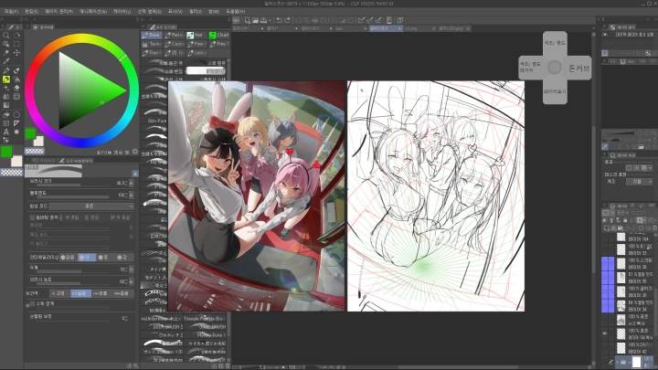Screen dimensions: 658x370
Task: Click the upper 색조/명도 quick access button
Action: (555, 43)
